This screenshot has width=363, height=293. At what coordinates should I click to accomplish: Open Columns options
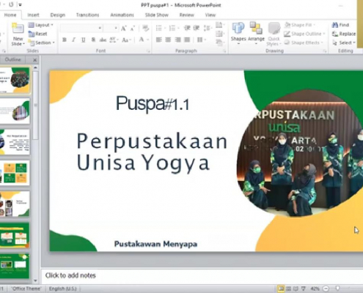click(x=201, y=40)
